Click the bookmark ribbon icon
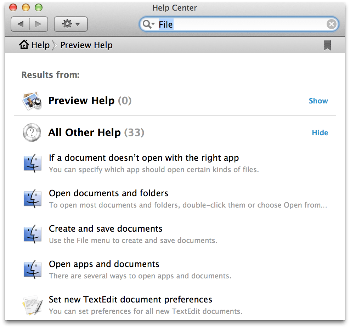Viewport: 350px width, 328px height. coord(327,45)
